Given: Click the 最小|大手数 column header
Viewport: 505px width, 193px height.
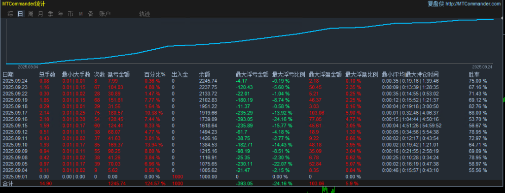Looking at the screenshot, I should pos(76,75).
